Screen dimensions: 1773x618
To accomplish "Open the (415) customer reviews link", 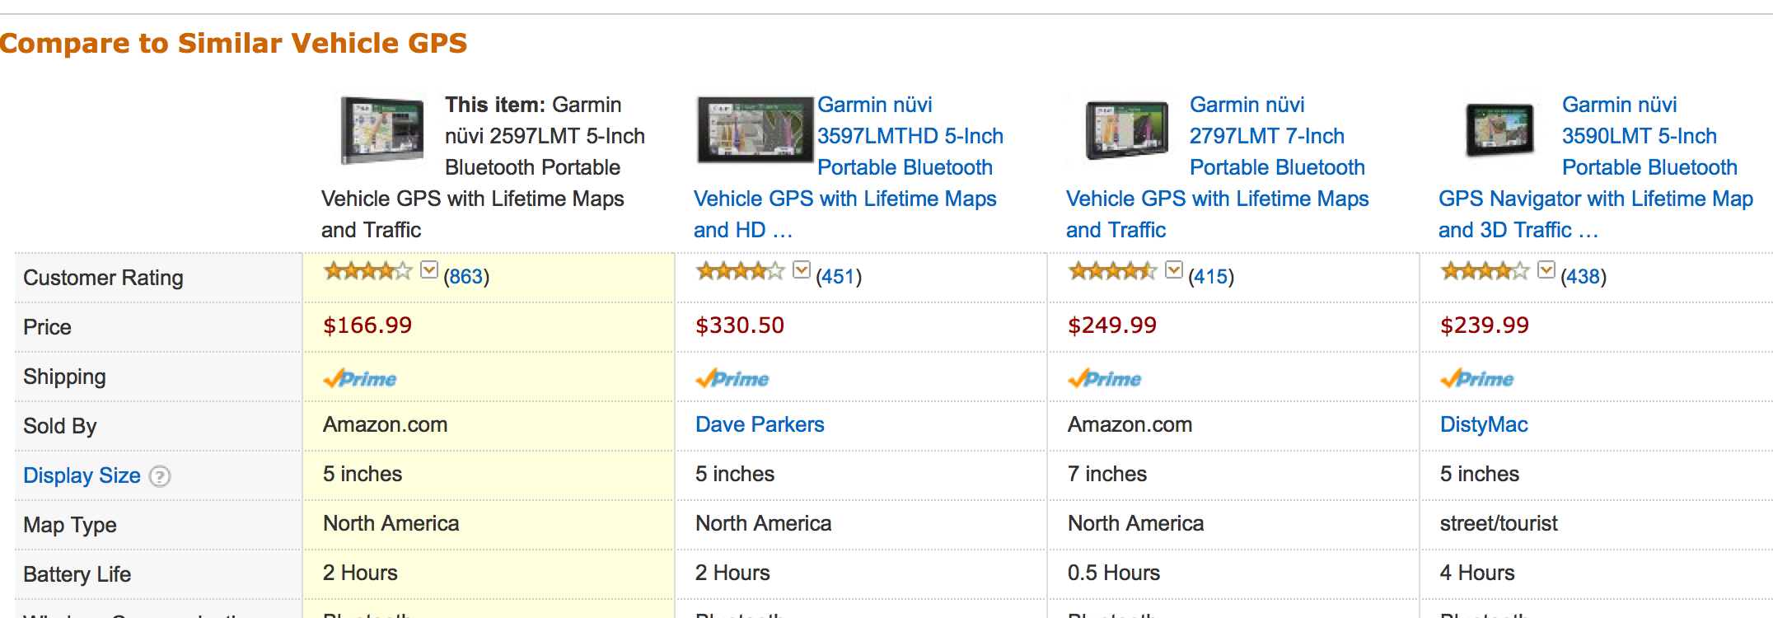I will coord(1211,277).
